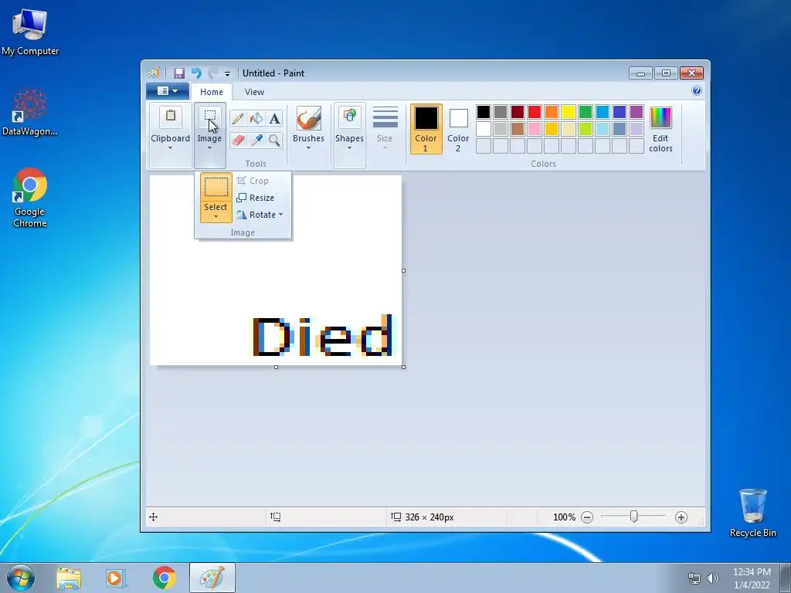
Task: Click the Paint application icon in title bar
Action: click(x=154, y=73)
